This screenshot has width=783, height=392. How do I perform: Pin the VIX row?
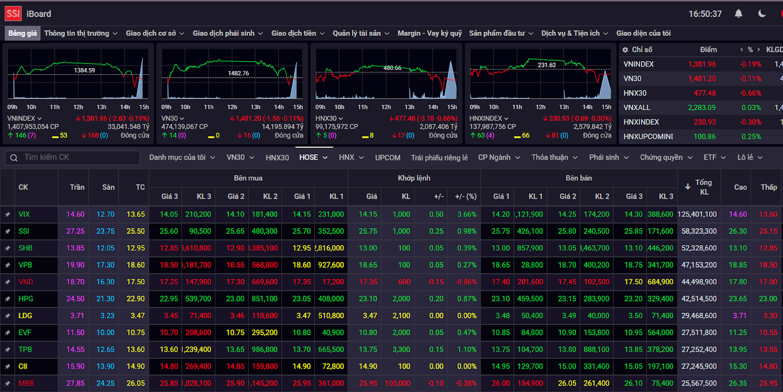tap(7, 214)
